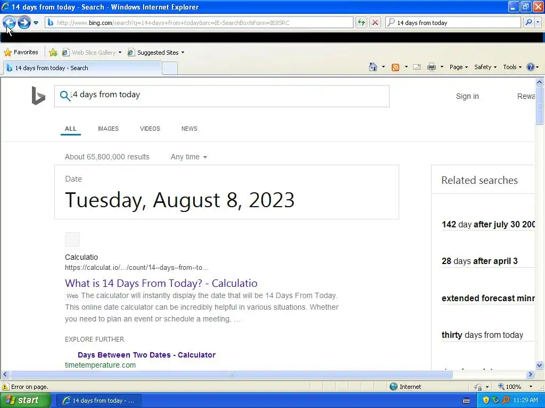Go forward with the Forward arrow button

tap(24, 23)
